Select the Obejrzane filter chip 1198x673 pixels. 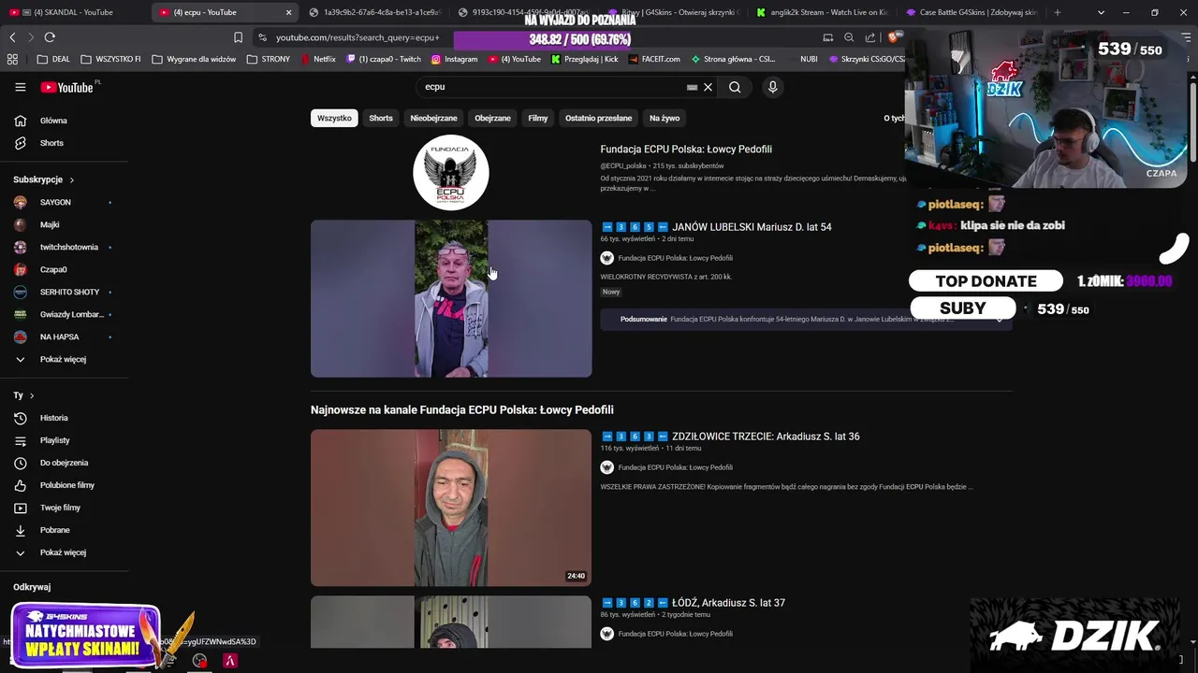click(492, 118)
